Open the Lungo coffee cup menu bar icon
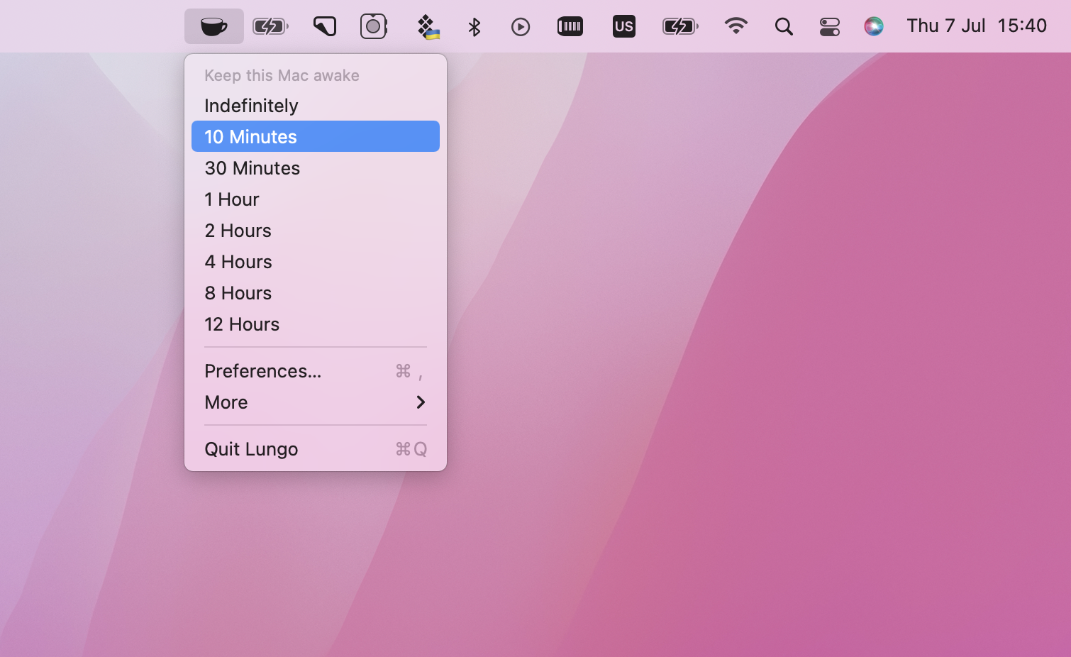Viewport: 1071px width, 657px height. (213, 26)
